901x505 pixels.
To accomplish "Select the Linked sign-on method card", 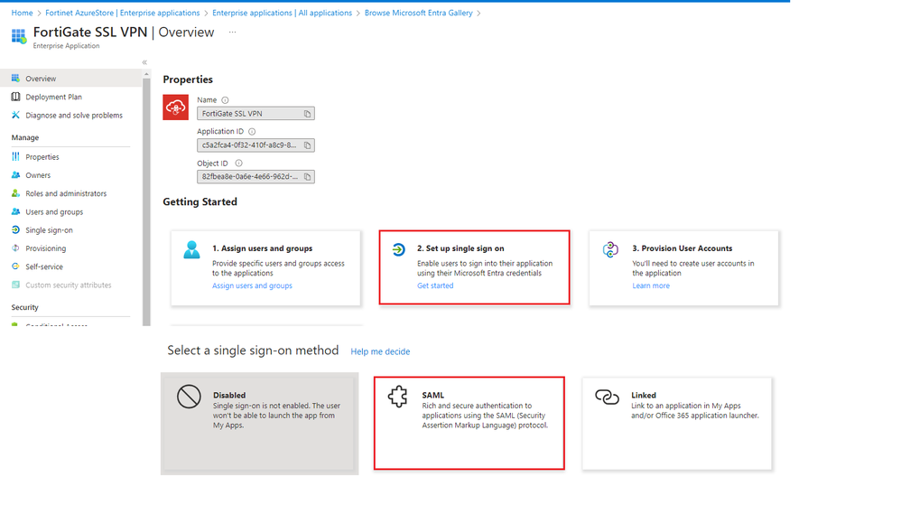I will 677,424.
